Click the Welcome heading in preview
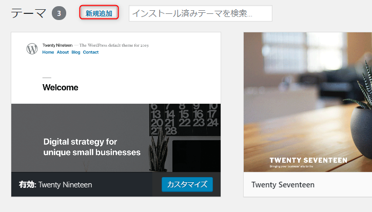The height and width of the screenshot is (212, 372). tap(60, 87)
